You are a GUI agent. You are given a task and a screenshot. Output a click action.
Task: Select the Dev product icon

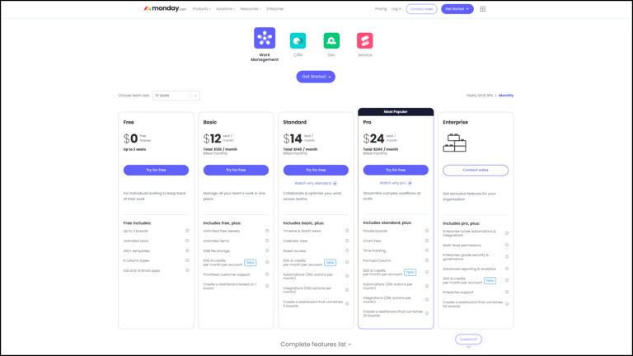331,40
